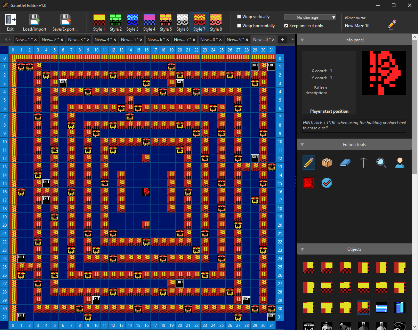The width and height of the screenshot is (418, 330).
Task: Enable Wrap vertically checkbox
Action: coord(239,17)
